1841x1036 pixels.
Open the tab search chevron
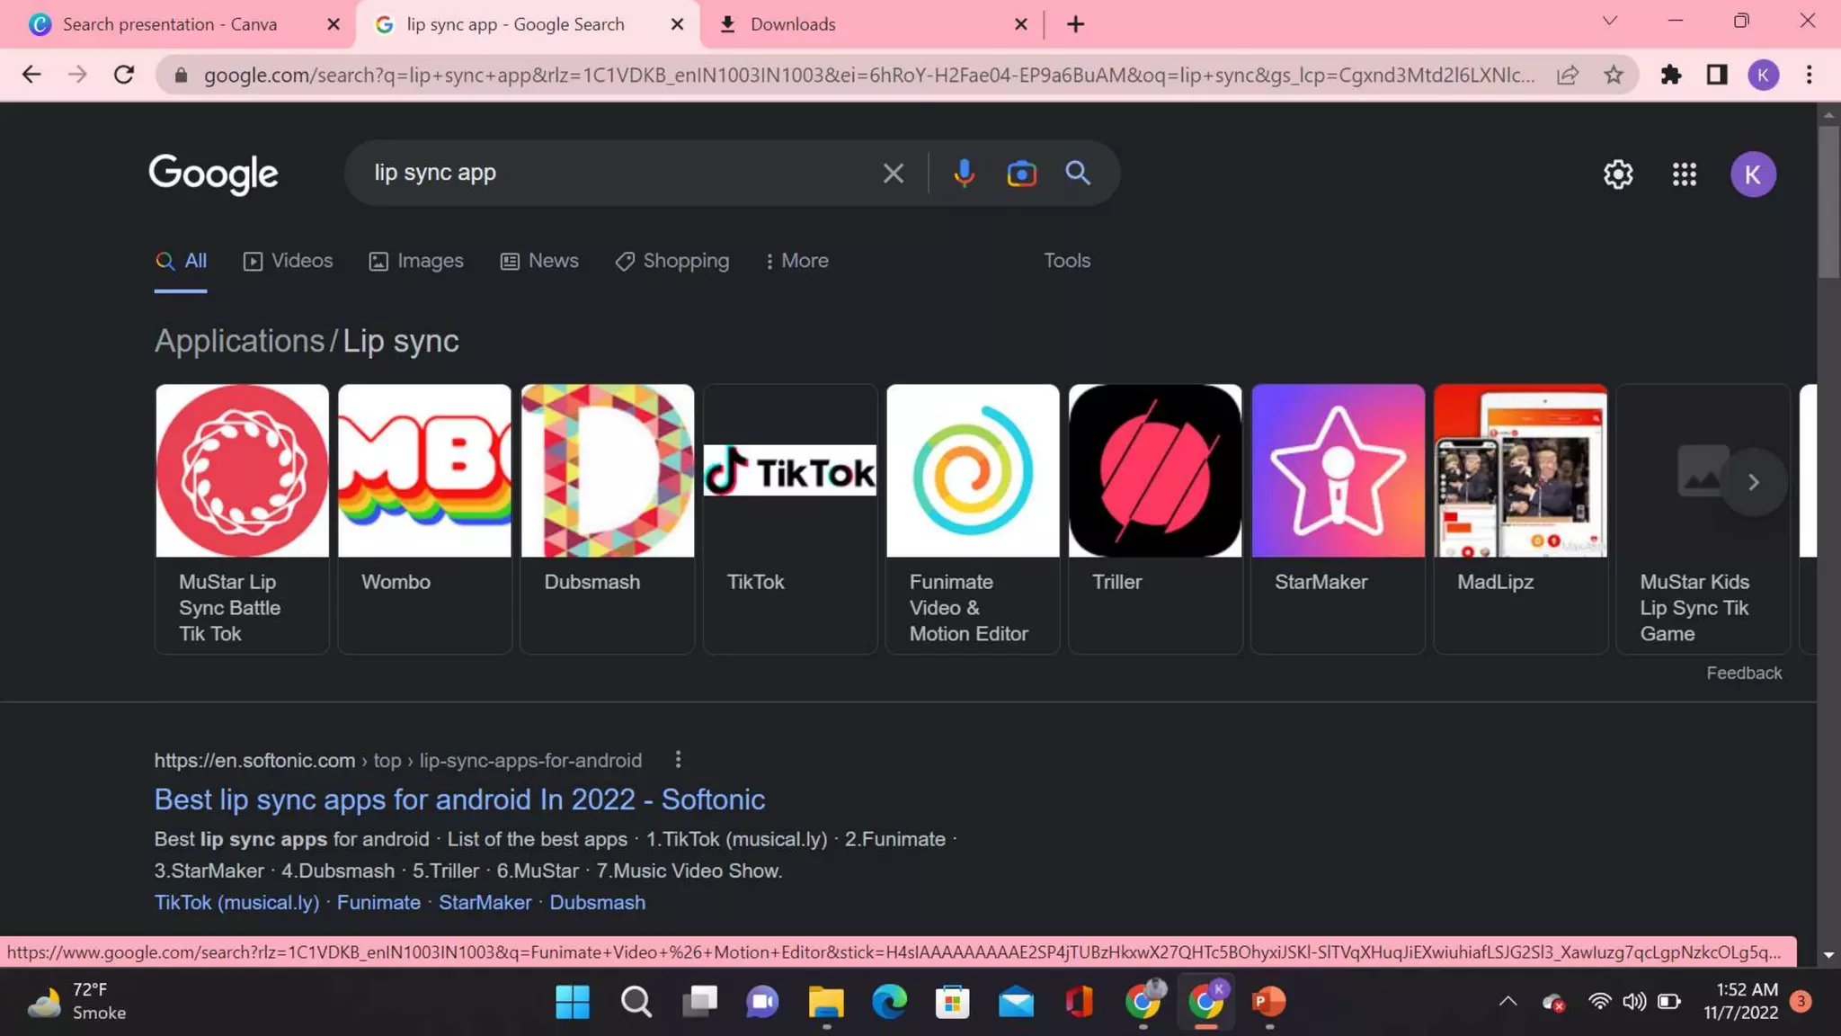point(1609,22)
